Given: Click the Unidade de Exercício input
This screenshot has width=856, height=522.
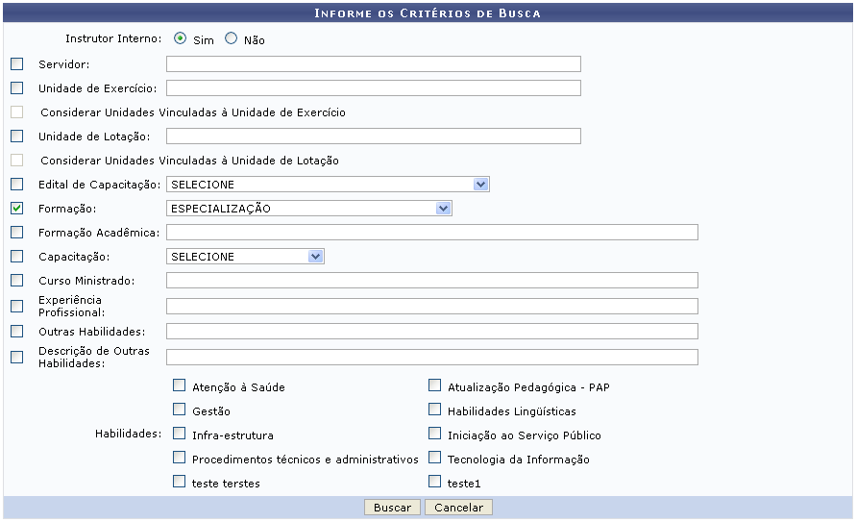Looking at the screenshot, I should click(373, 88).
